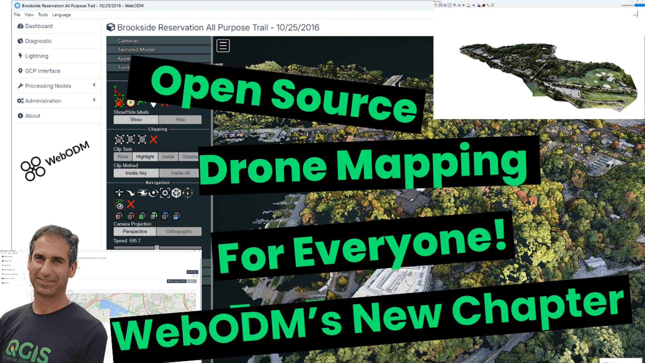Screen dimensions: 645x363
Task: Switch to bird fly controls
Action: (x=131, y=193)
